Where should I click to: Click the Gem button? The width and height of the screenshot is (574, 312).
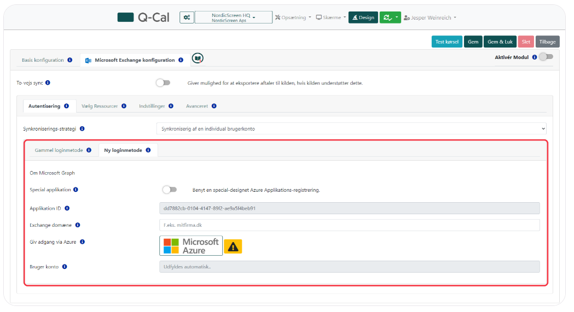click(473, 42)
